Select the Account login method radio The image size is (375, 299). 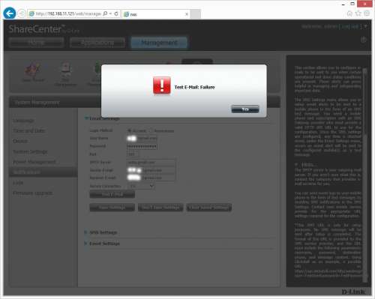129,130
